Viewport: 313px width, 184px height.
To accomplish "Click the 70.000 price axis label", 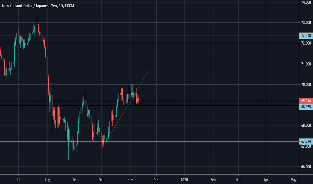I will coord(306,85).
